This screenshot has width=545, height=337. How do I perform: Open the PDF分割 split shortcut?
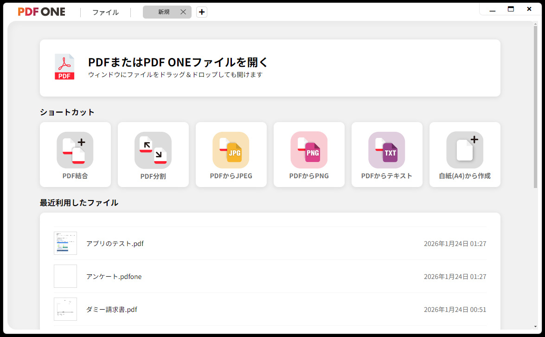(153, 150)
